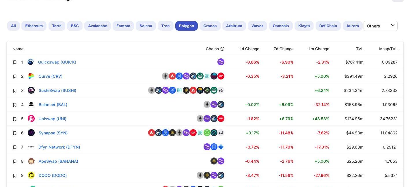This screenshot has width=419, height=187.
Task: Click the Chains help question mark icon
Action: point(222,49)
